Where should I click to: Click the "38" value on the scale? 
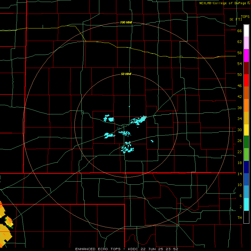pos(240,108)
